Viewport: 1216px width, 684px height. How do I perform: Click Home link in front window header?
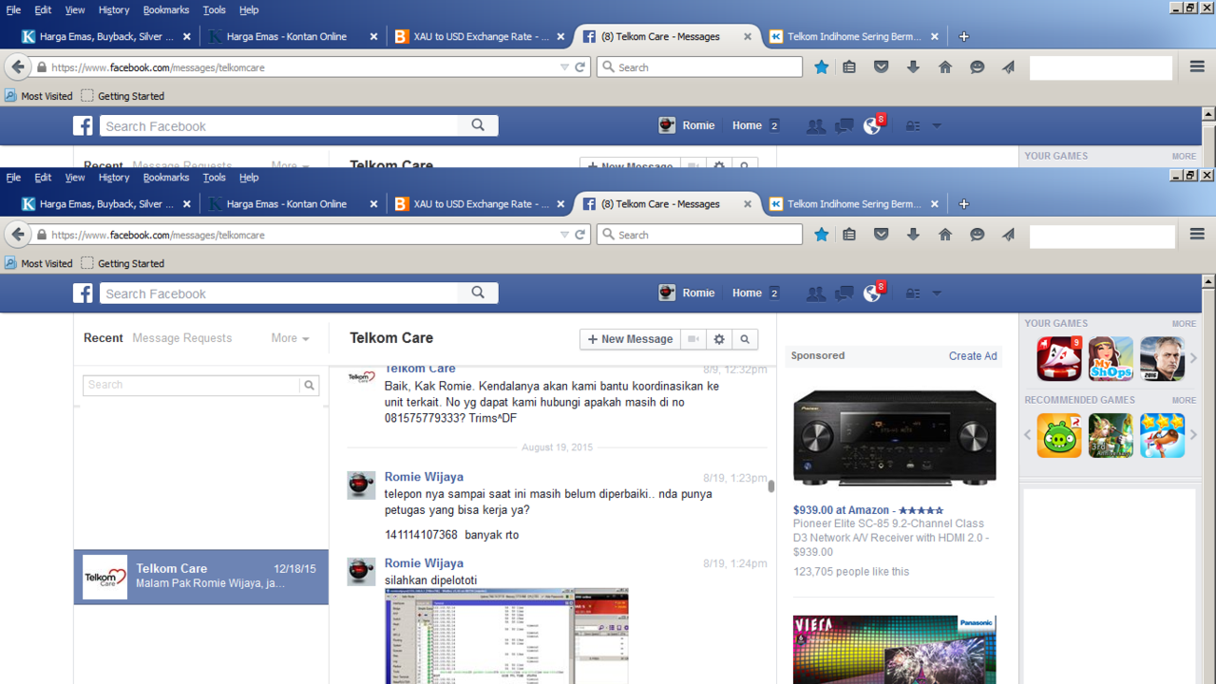747,294
